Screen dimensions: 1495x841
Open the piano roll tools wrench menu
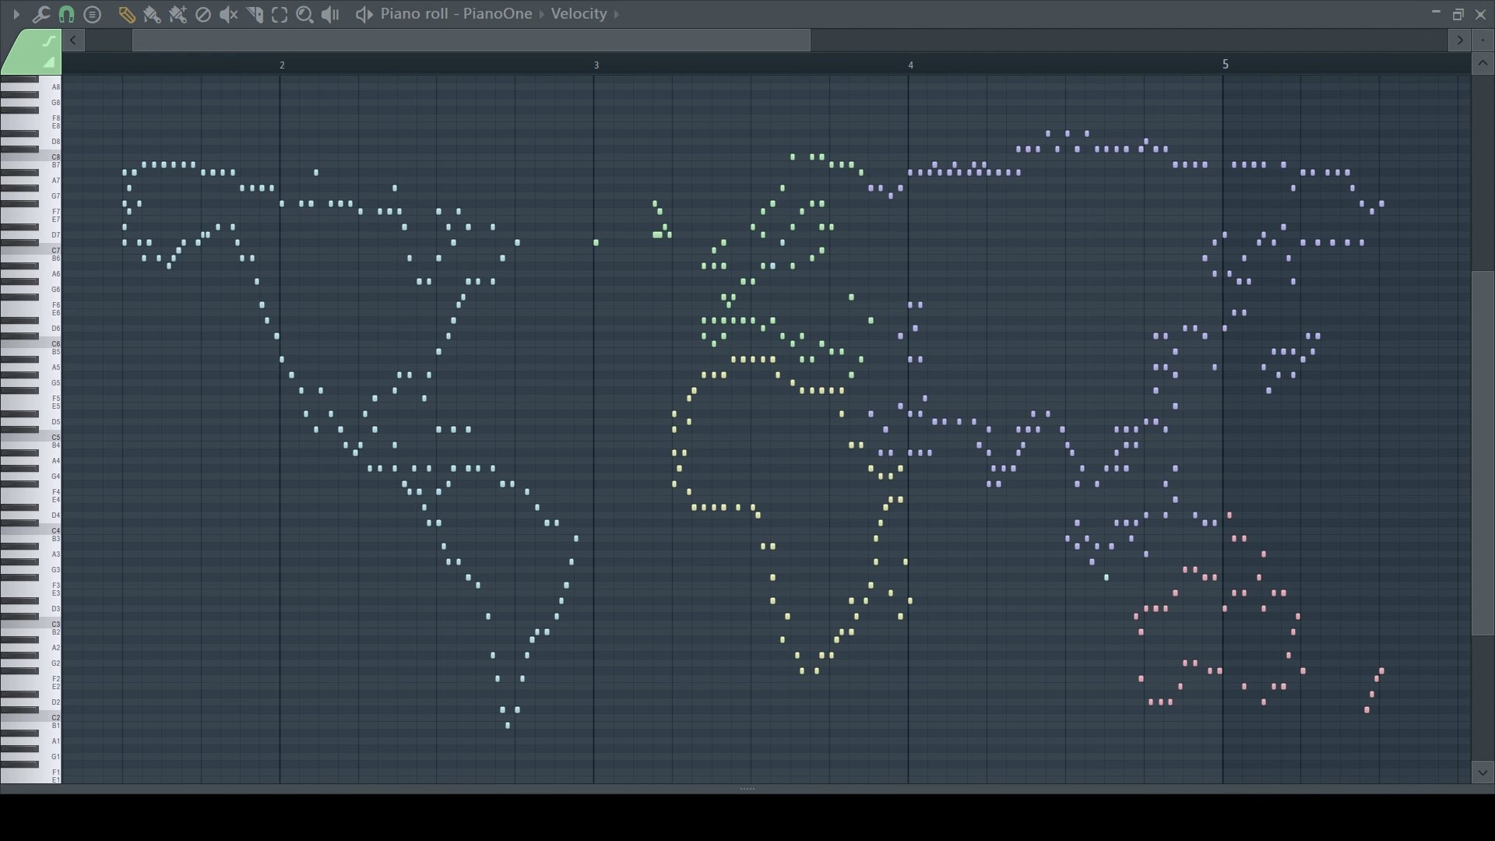click(40, 14)
